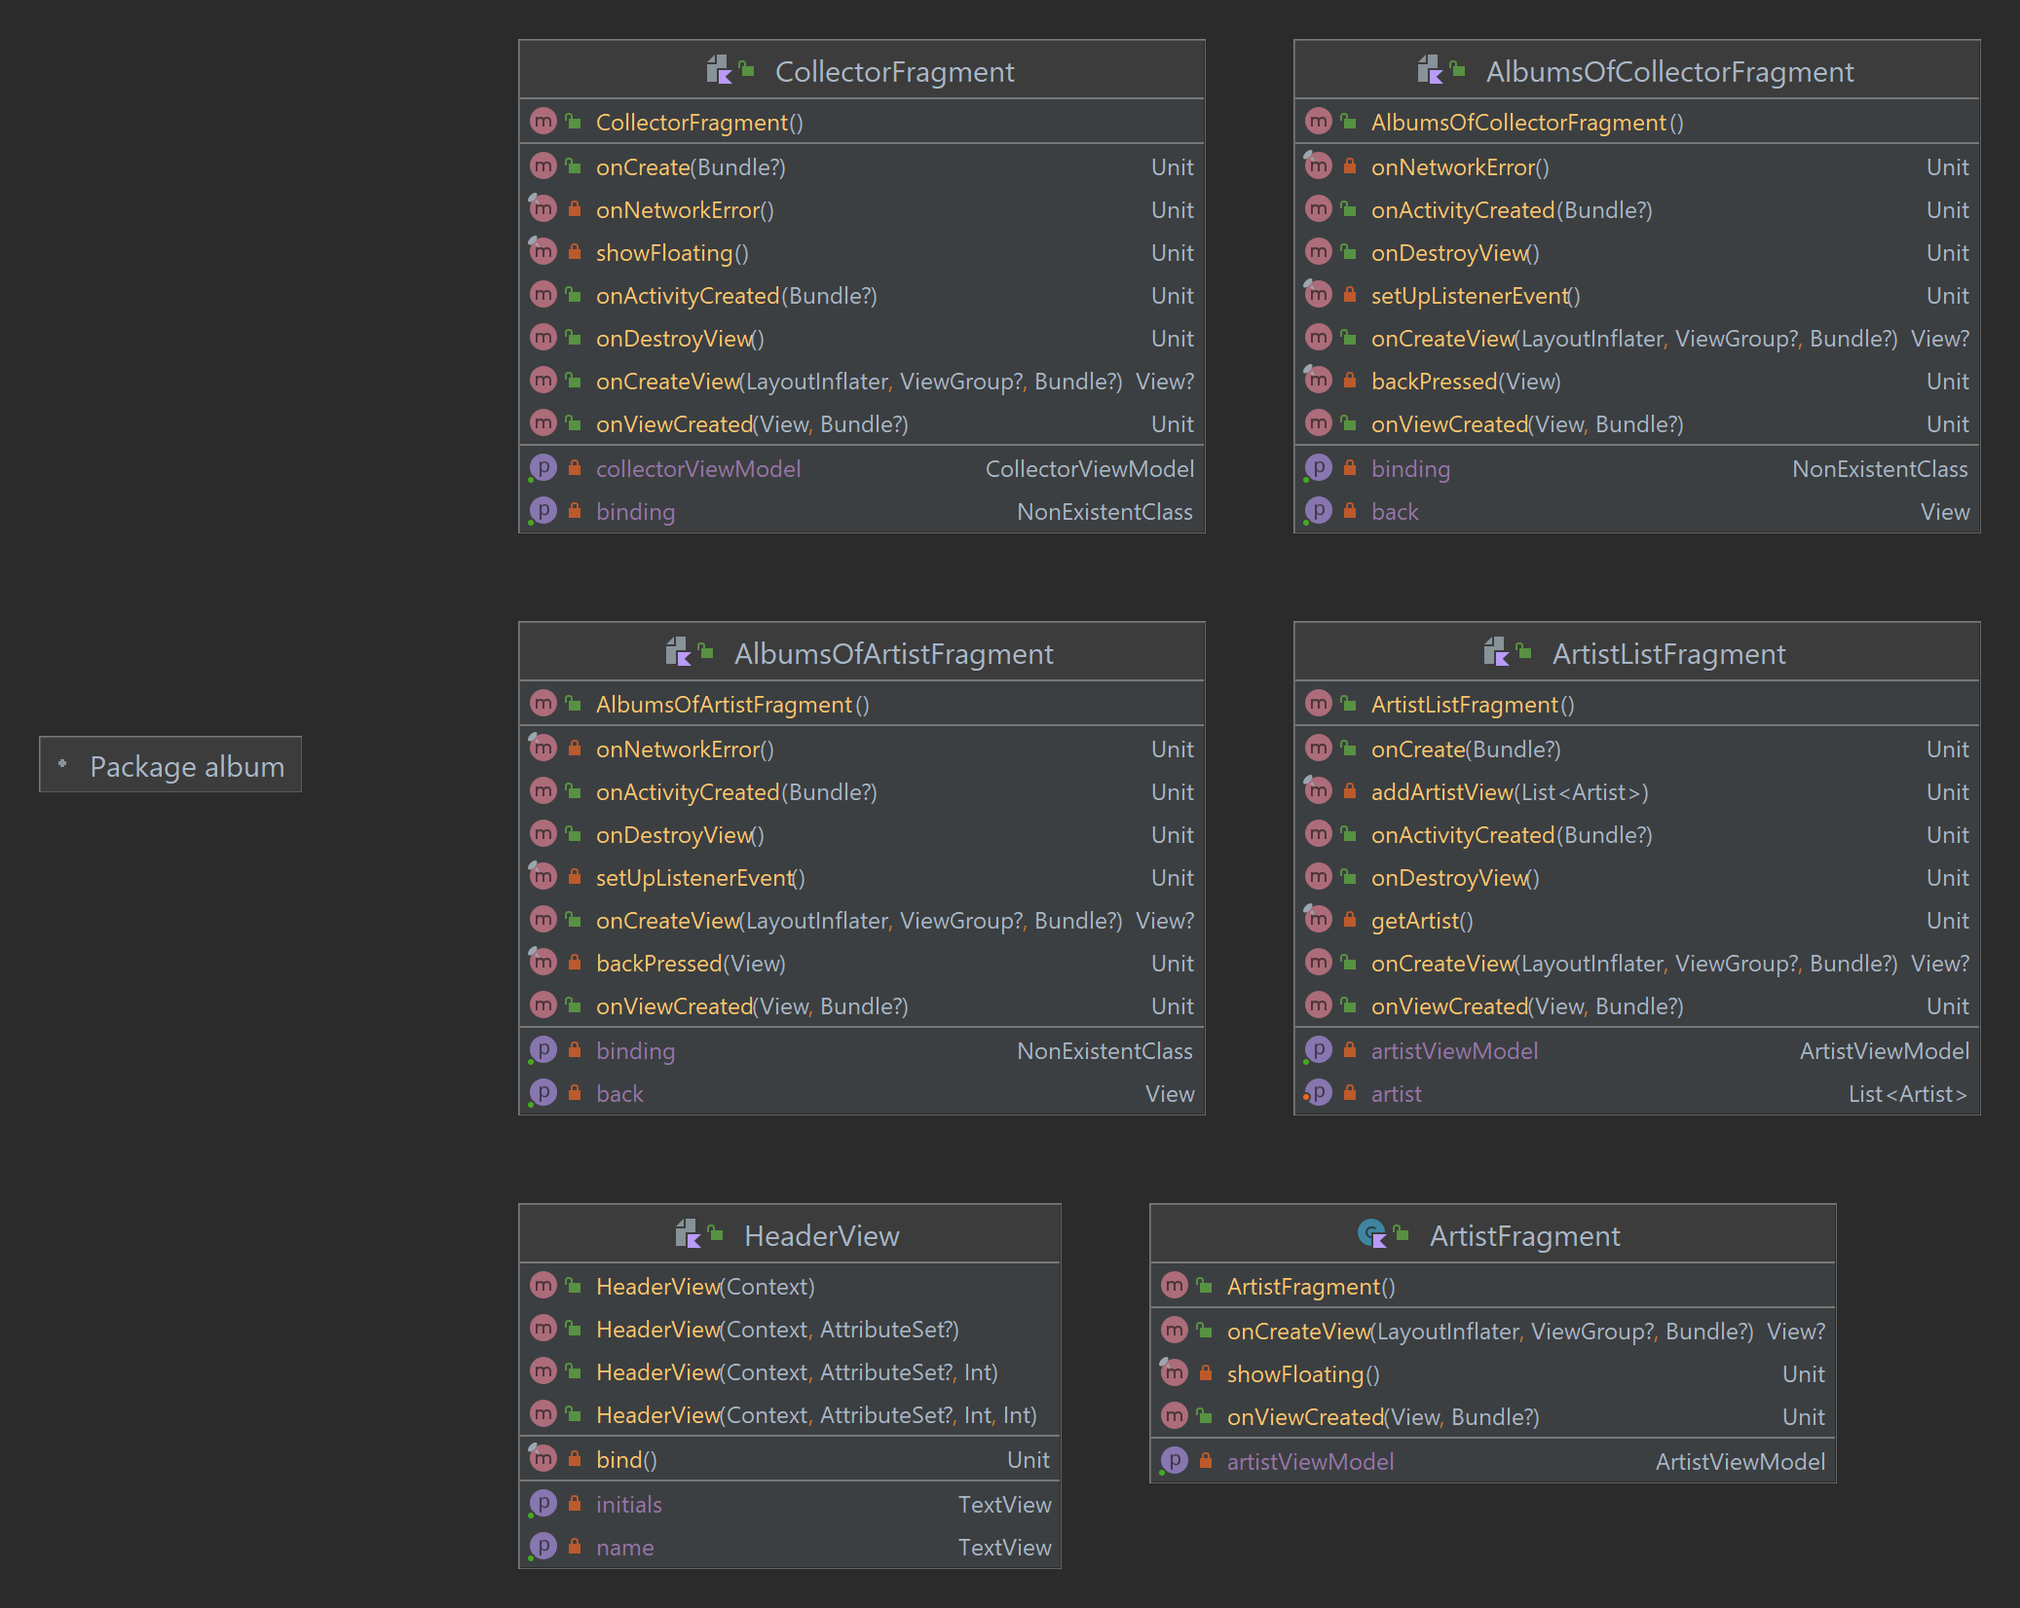The width and height of the screenshot is (2020, 1608).
Task: Click the property icon beside collectorViewModel
Action: [542, 468]
